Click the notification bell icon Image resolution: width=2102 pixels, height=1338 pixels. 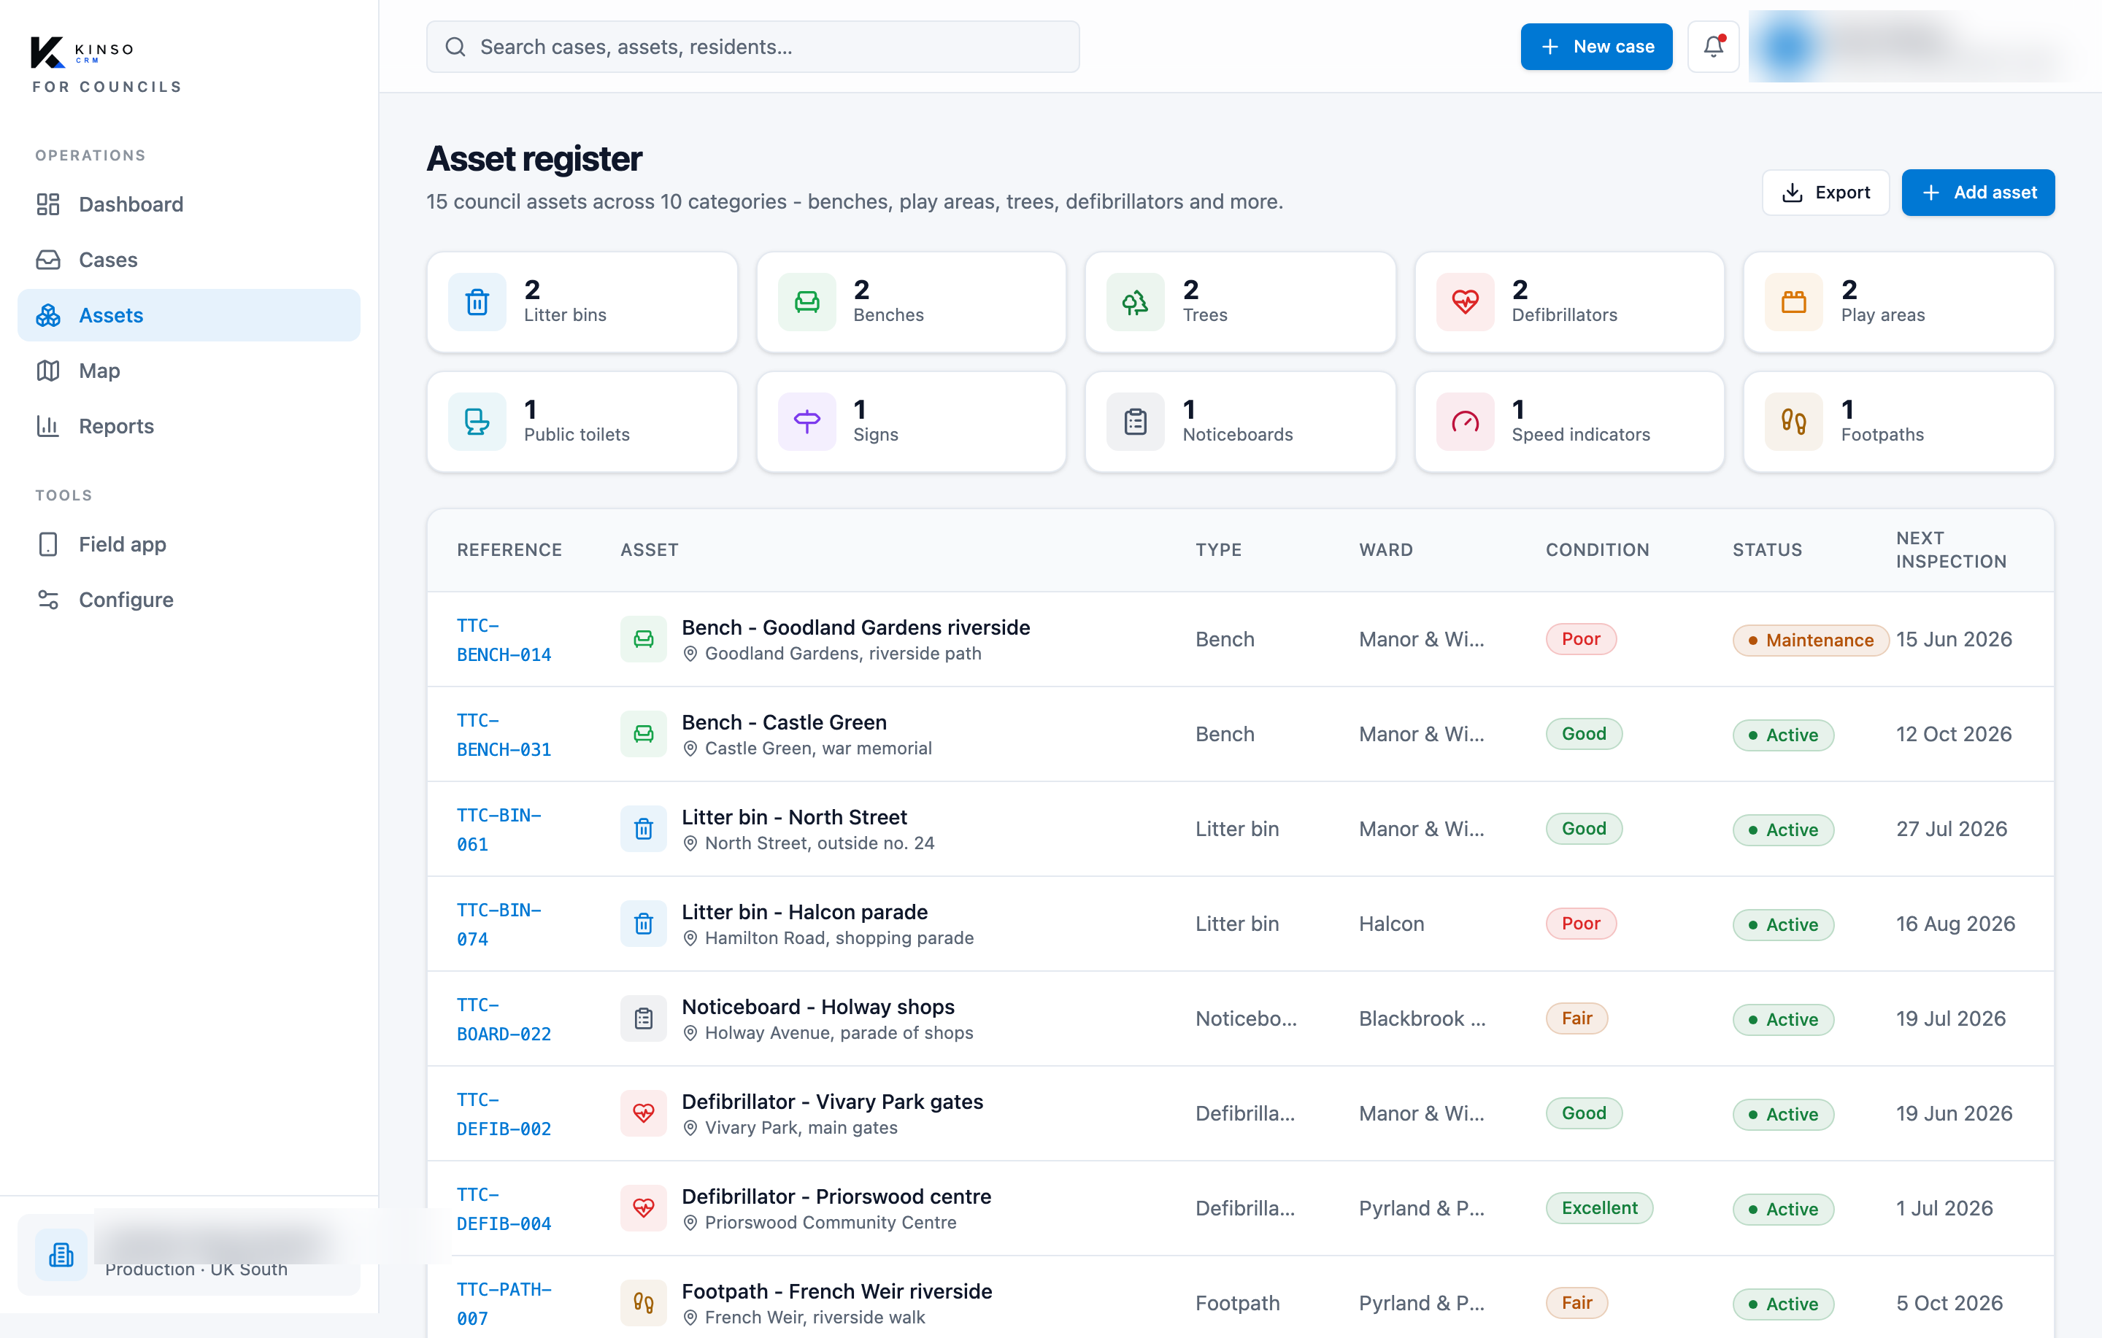click(1713, 46)
